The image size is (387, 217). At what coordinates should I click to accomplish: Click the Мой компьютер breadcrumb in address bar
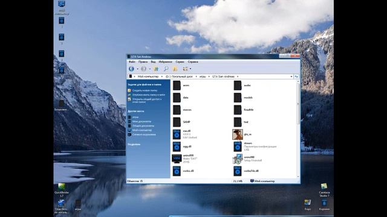[148, 77]
